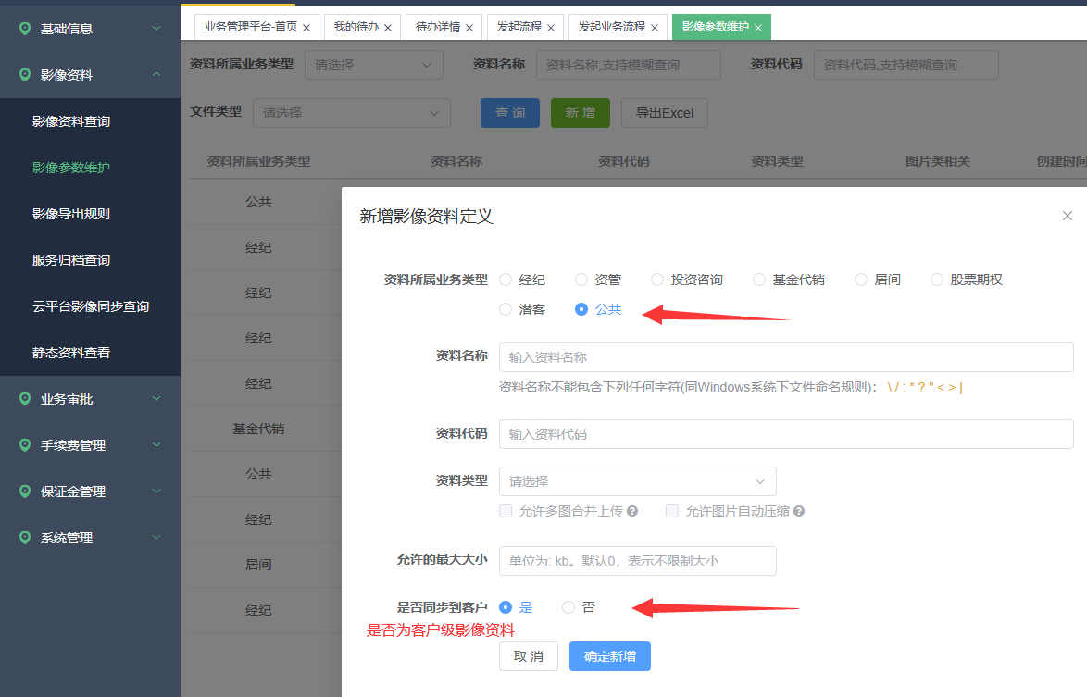1087x697 pixels.
Task: Focus the 资料名称 search field
Action: 628,65
